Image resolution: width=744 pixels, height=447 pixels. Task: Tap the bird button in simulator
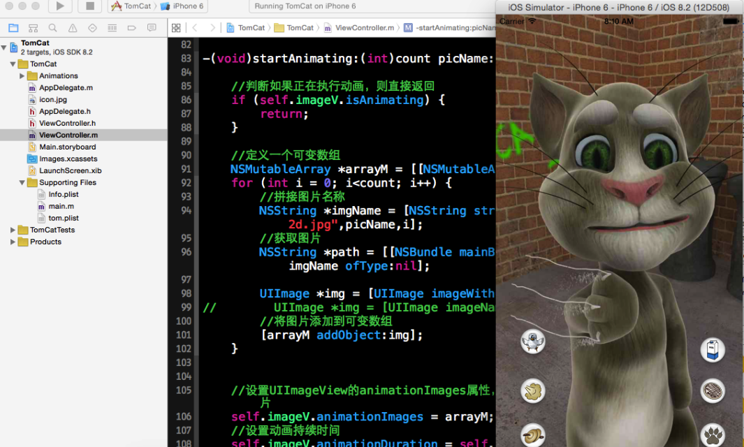click(x=533, y=342)
